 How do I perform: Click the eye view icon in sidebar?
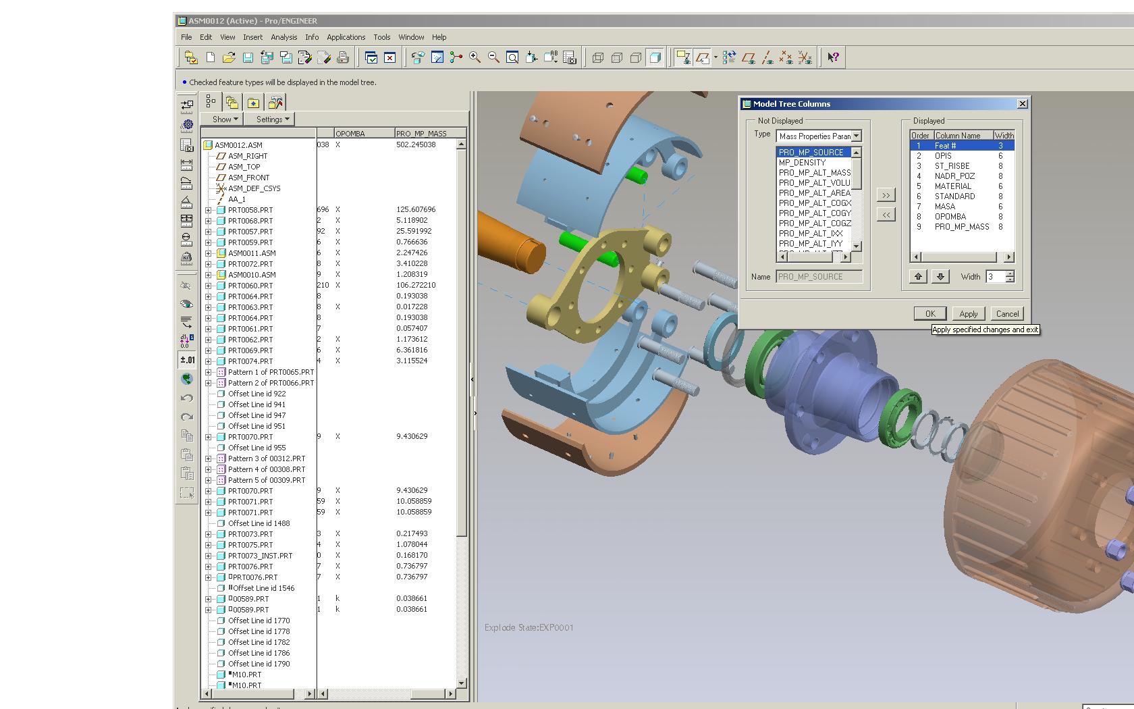tap(187, 304)
